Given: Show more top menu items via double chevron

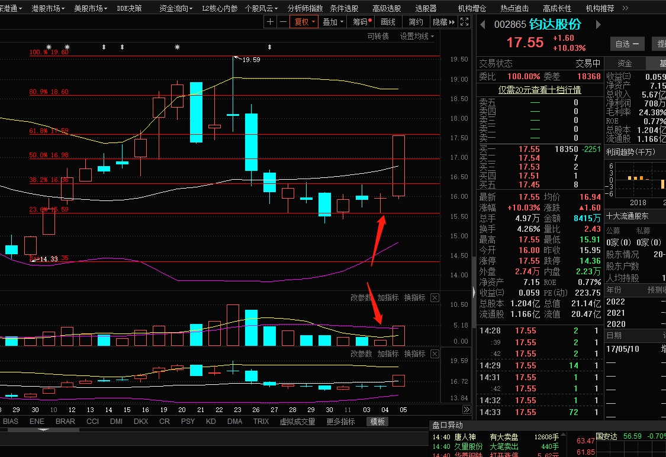Looking at the screenshot, I should pos(625,8).
